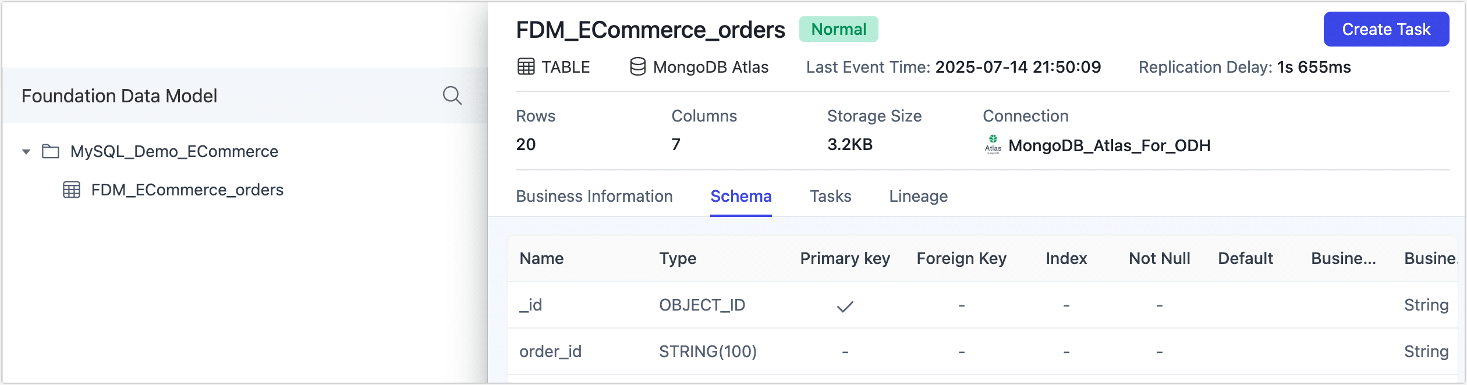Open the Business Information tab
The image size is (1467, 385).
(x=594, y=196)
